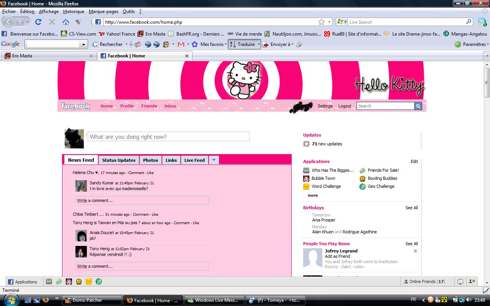This screenshot has height=306, width=490.
Task: Open the Envoyer à dropdown
Action: click(x=292, y=44)
